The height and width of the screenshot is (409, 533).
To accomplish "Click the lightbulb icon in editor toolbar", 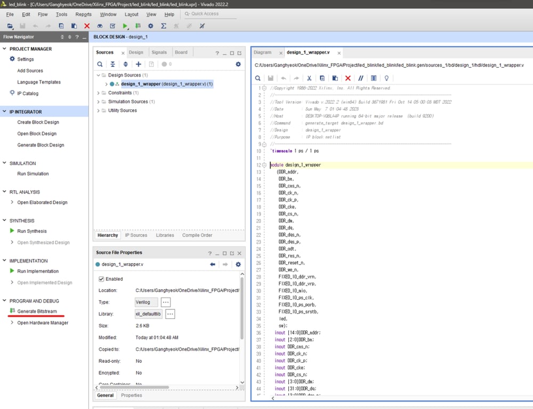I will 386,78.
